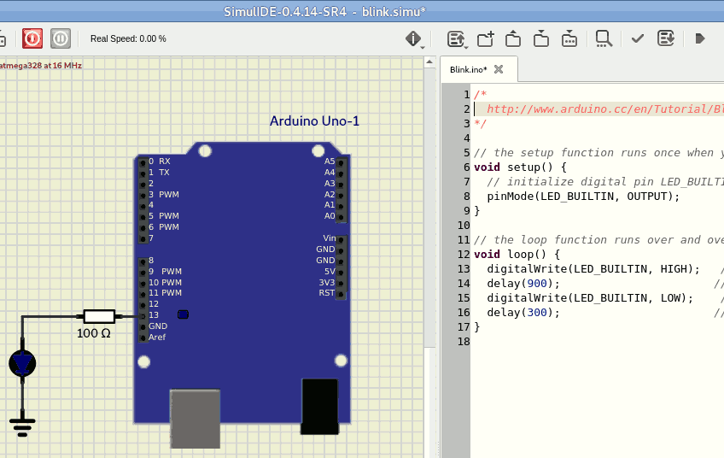Open find and replace in editor
Screen dimensions: 724x458
[604, 38]
